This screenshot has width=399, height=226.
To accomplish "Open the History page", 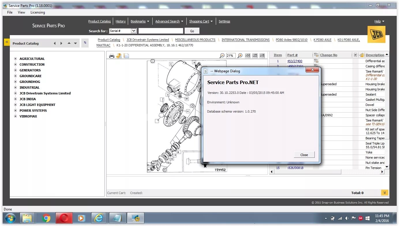I will click(121, 21).
